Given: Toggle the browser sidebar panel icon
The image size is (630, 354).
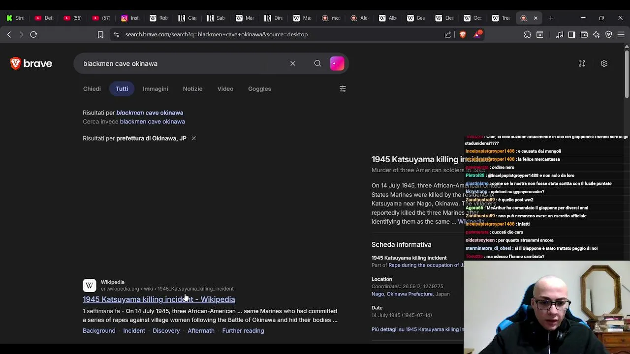Looking at the screenshot, I should tap(571, 34).
